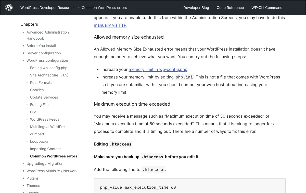This screenshot has height=193, width=306.
Task: Open Multilingual WordPress chapter item
Action: coord(49,127)
